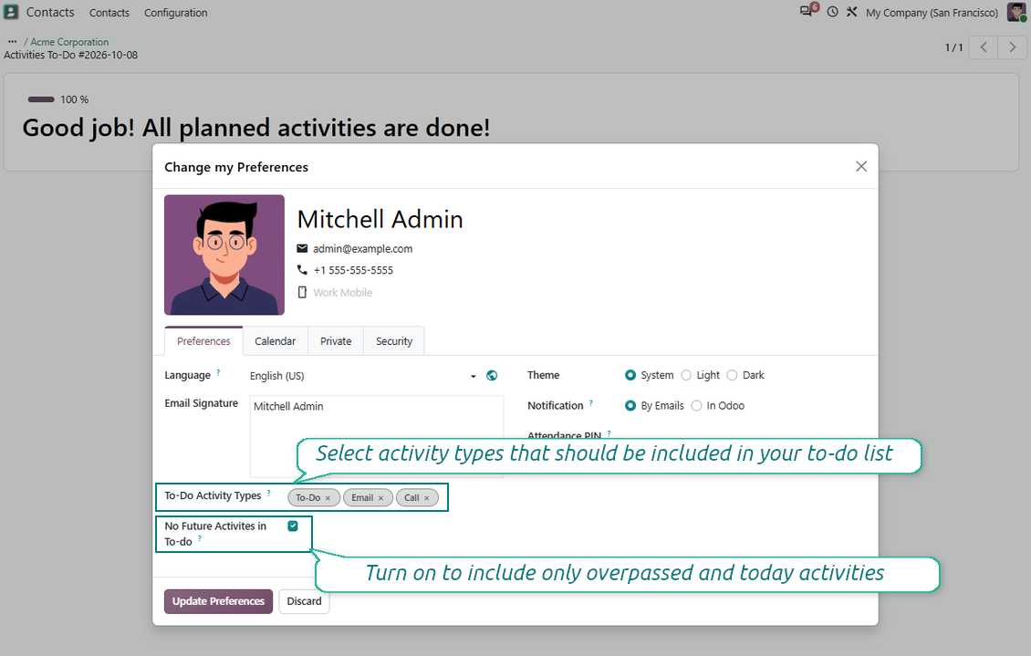Click the admin@example.com email
This screenshot has height=656, width=1031.
tap(363, 248)
